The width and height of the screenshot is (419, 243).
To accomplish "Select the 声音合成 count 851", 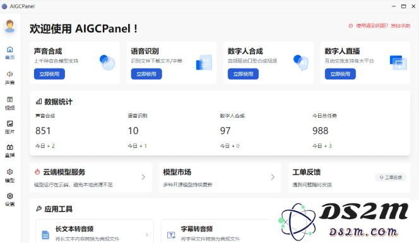I will [x=43, y=131].
